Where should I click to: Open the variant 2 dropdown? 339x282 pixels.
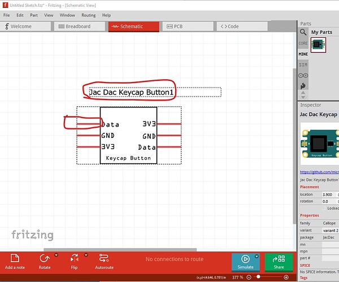(x=331, y=231)
